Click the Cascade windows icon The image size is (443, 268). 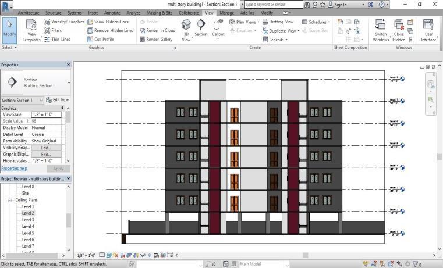(410, 31)
